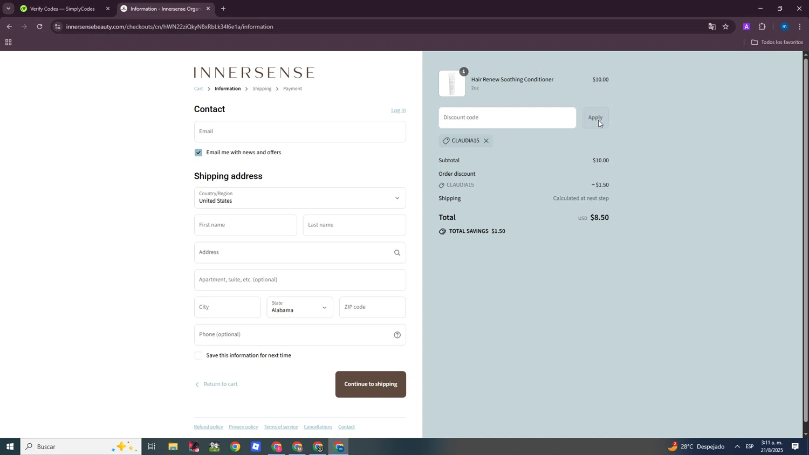
Task: Open the taskbar clock and date
Action: (772, 446)
